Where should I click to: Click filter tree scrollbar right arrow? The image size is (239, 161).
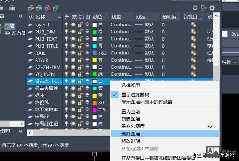[22, 124]
